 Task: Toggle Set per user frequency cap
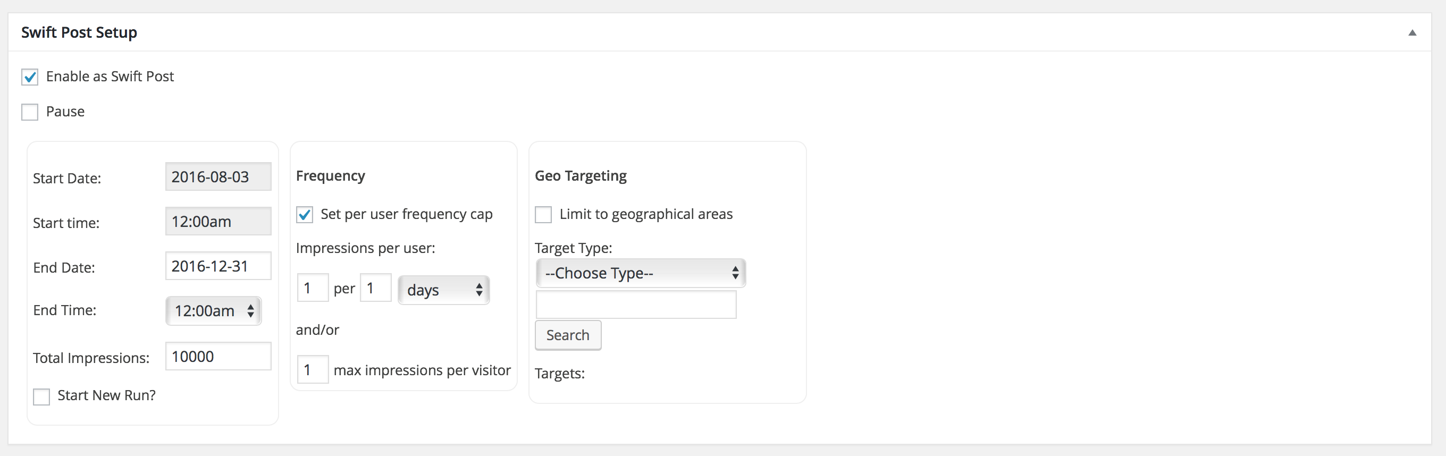304,215
